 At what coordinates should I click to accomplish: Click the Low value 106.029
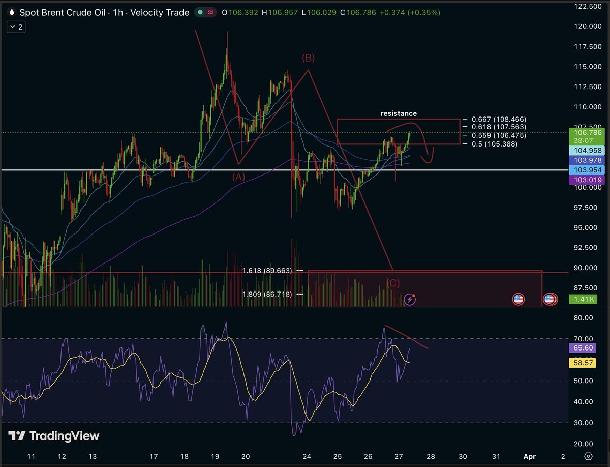[322, 12]
